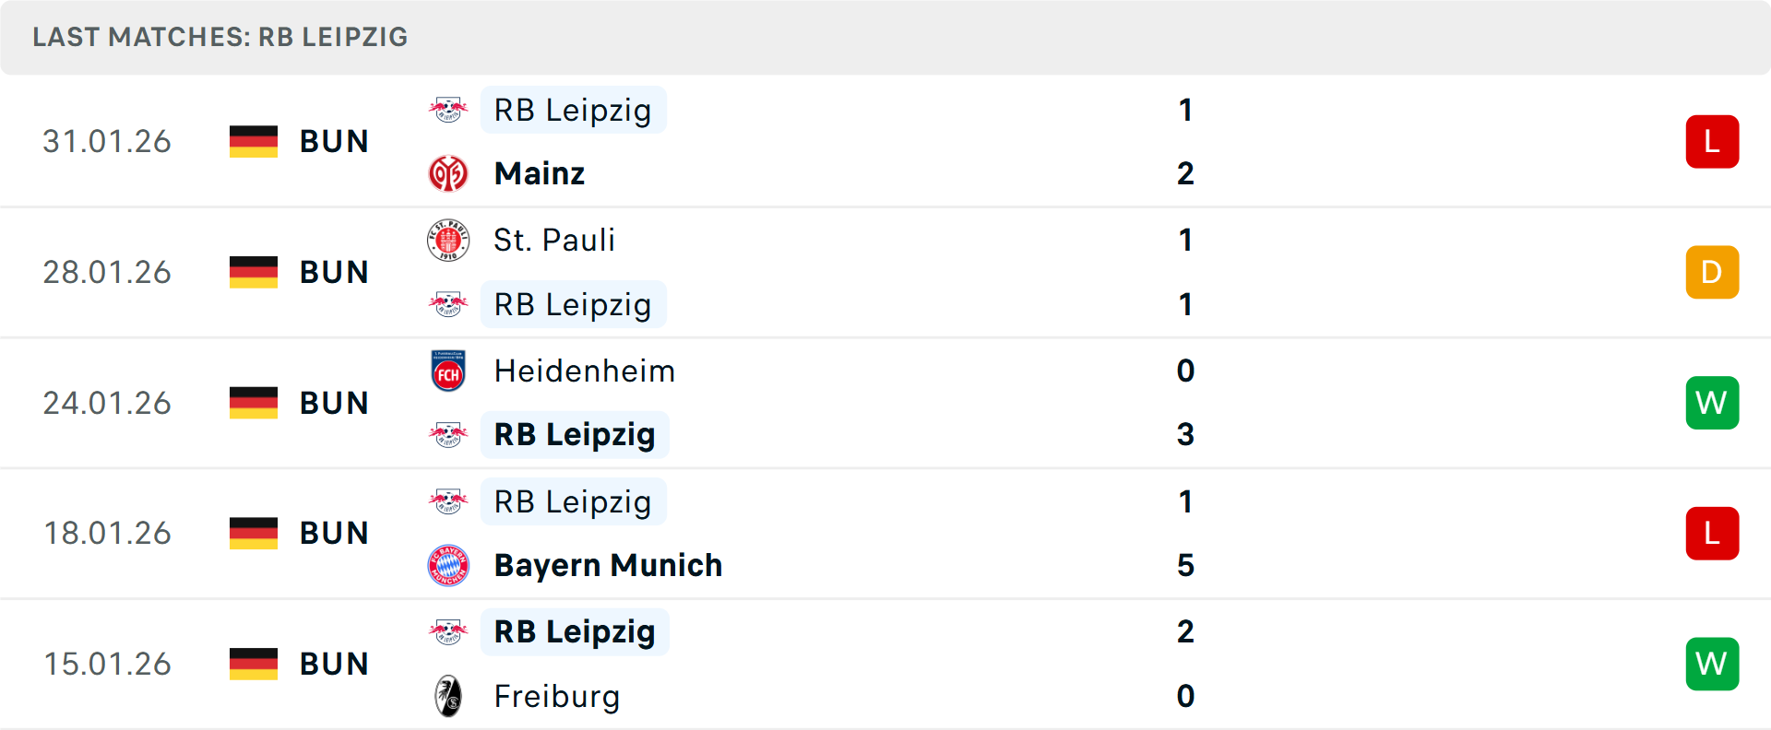This screenshot has width=1771, height=730.
Task: Click the RB Leipzig club crest next to Mainz match
Action: pos(449,110)
